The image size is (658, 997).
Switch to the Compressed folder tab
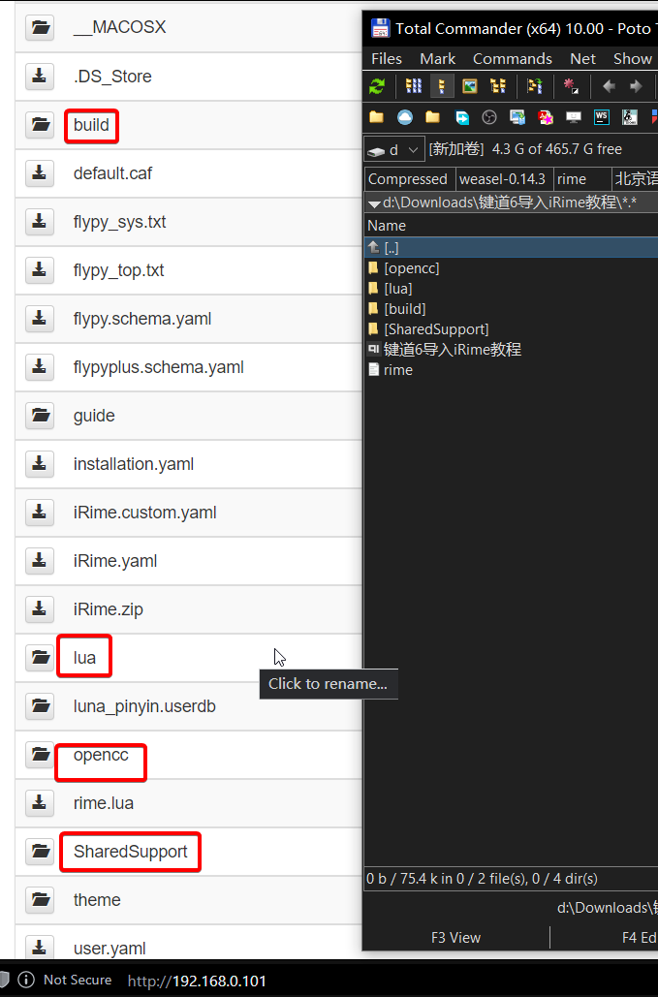click(408, 179)
